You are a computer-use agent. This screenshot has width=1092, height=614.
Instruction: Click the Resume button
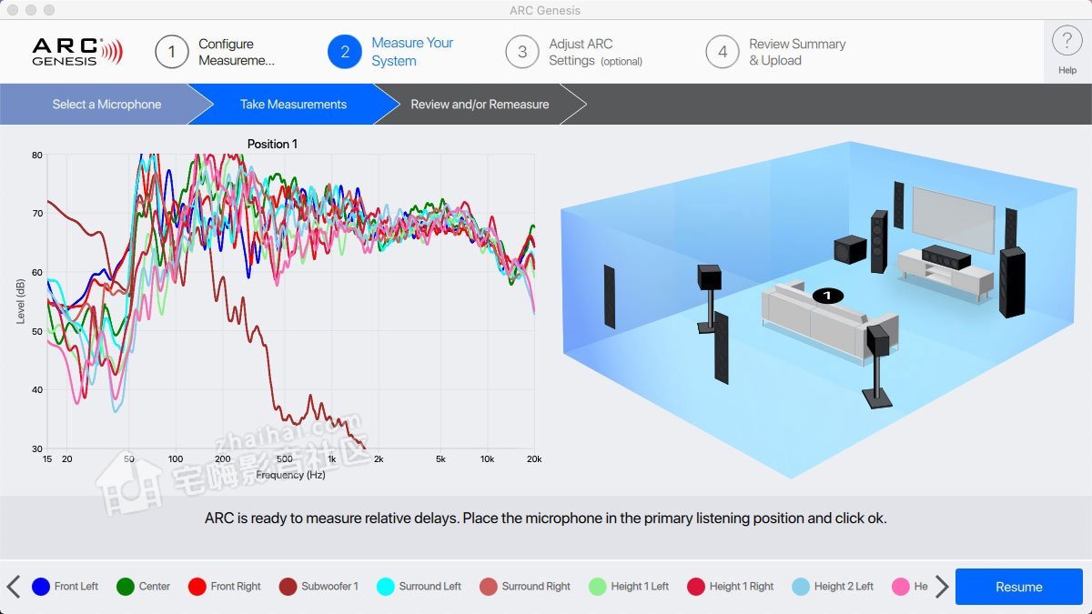[1019, 587]
